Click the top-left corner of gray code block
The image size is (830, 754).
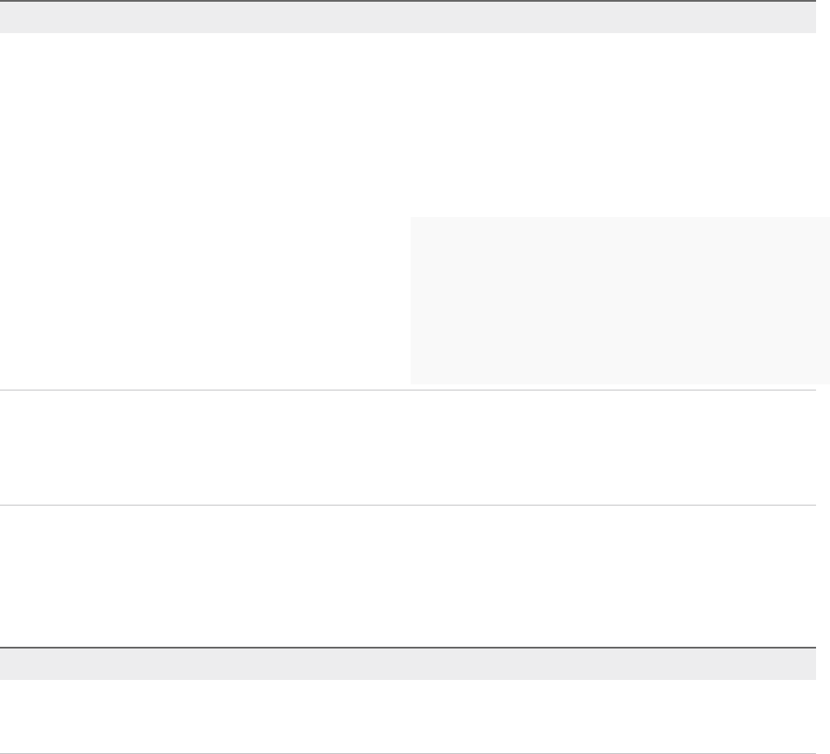[418, 224]
